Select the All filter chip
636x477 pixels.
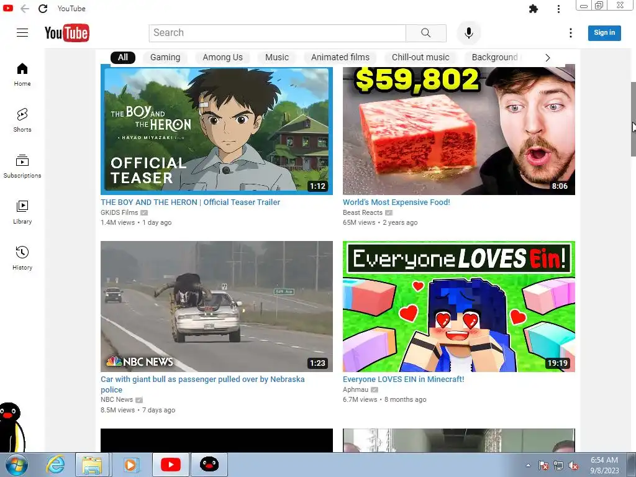click(x=123, y=58)
